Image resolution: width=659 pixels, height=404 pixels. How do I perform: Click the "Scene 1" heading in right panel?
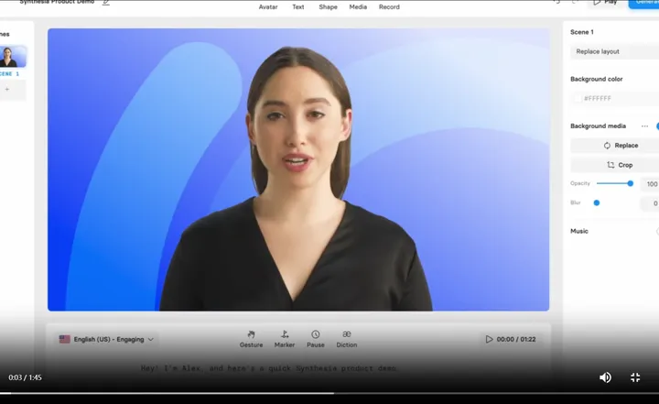point(582,32)
